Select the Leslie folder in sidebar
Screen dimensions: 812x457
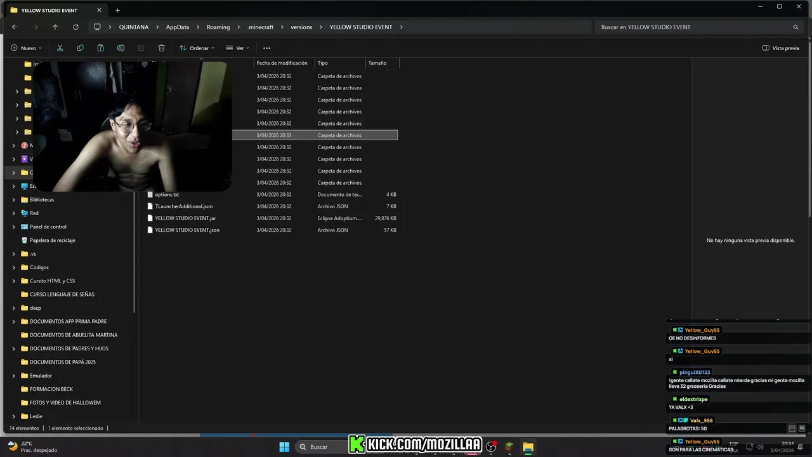tap(36, 416)
